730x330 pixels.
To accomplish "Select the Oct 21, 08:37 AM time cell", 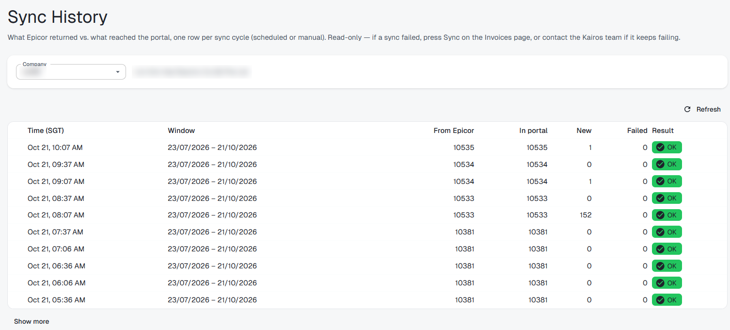I will (56, 198).
